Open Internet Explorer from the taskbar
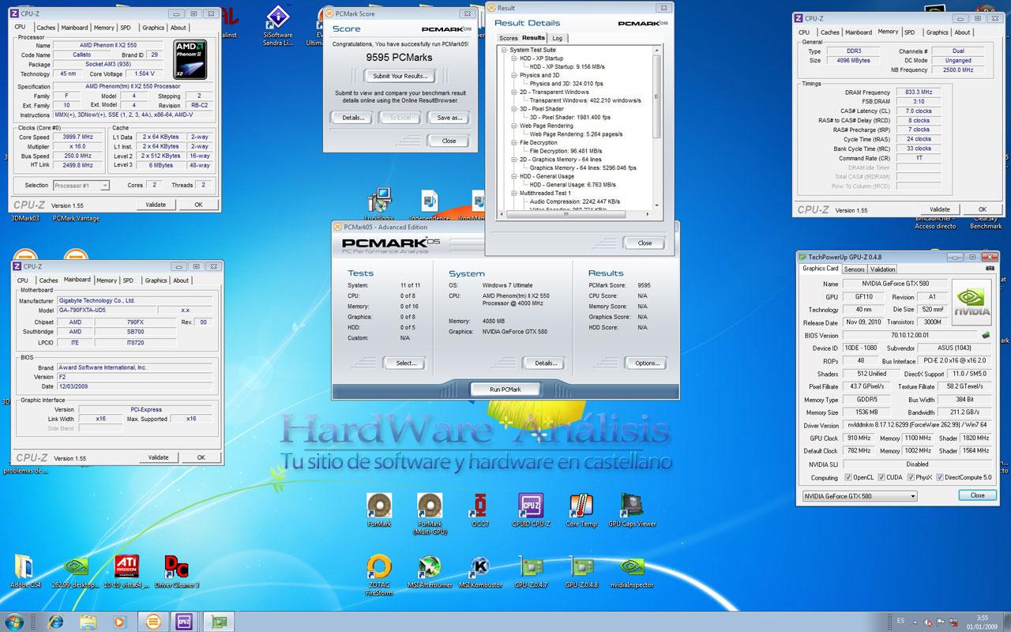This screenshot has height=632, width=1011. click(x=55, y=621)
